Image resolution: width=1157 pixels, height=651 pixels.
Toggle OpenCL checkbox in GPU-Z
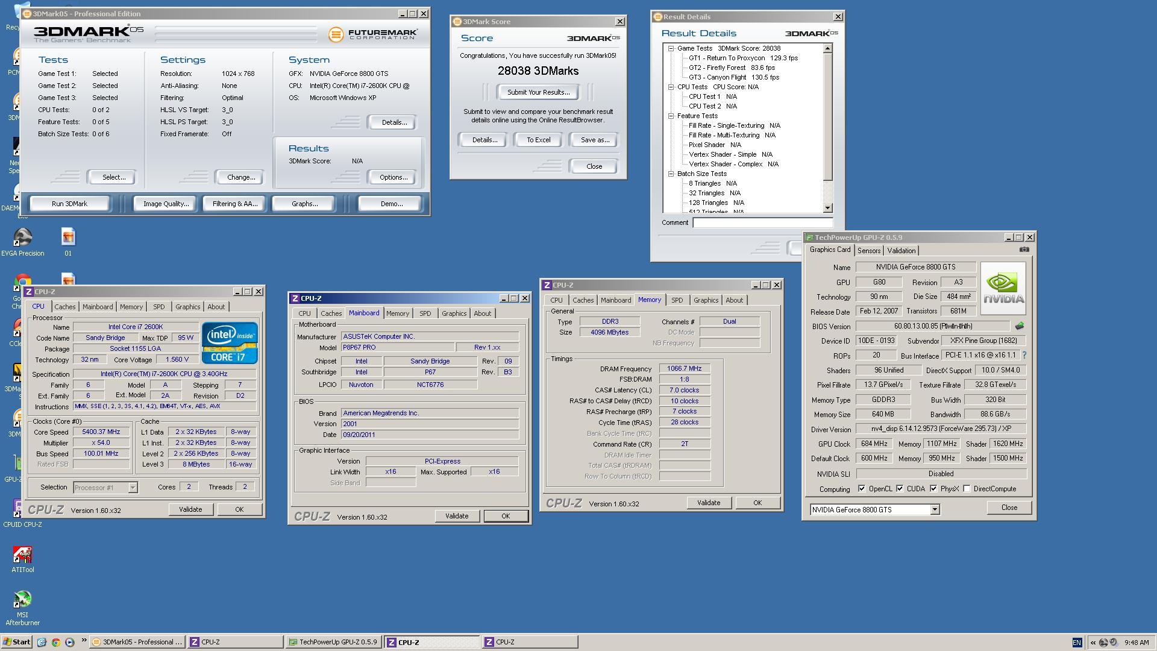pos(862,489)
